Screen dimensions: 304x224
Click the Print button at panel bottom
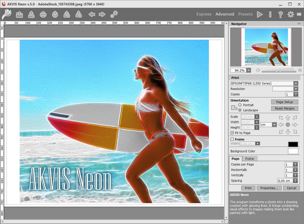coord(248,188)
